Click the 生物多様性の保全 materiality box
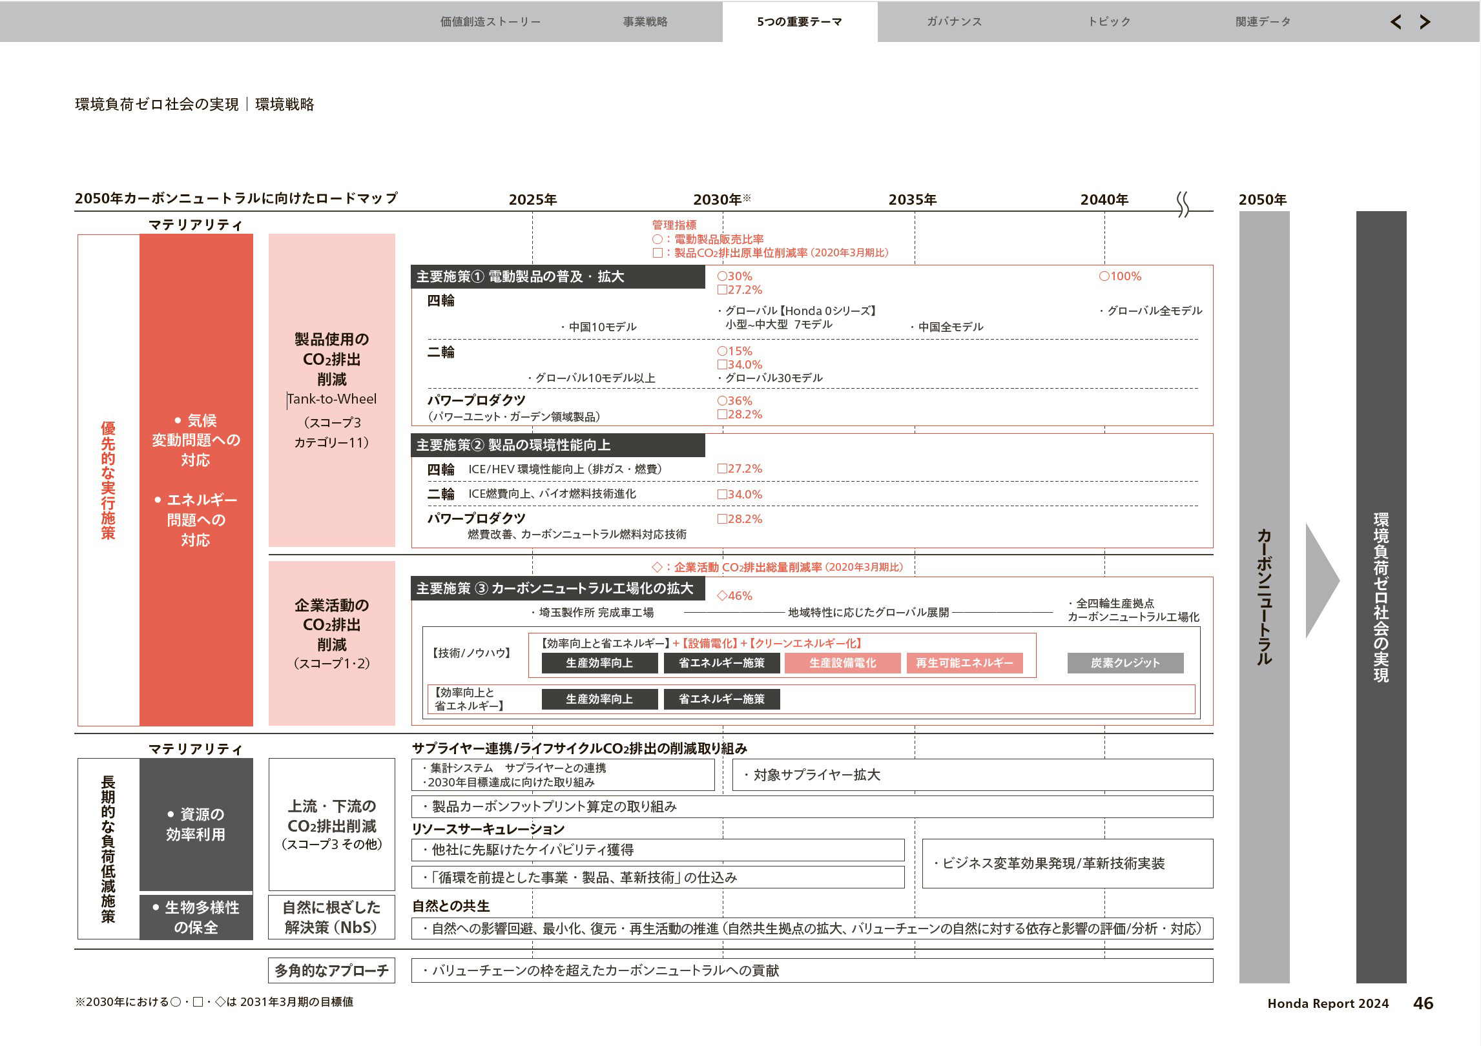This screenshot has width=1481, height=1046. click(196, 918)
